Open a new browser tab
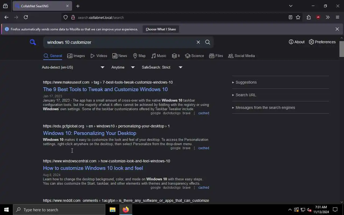344x215 pixels. (78, 6)
